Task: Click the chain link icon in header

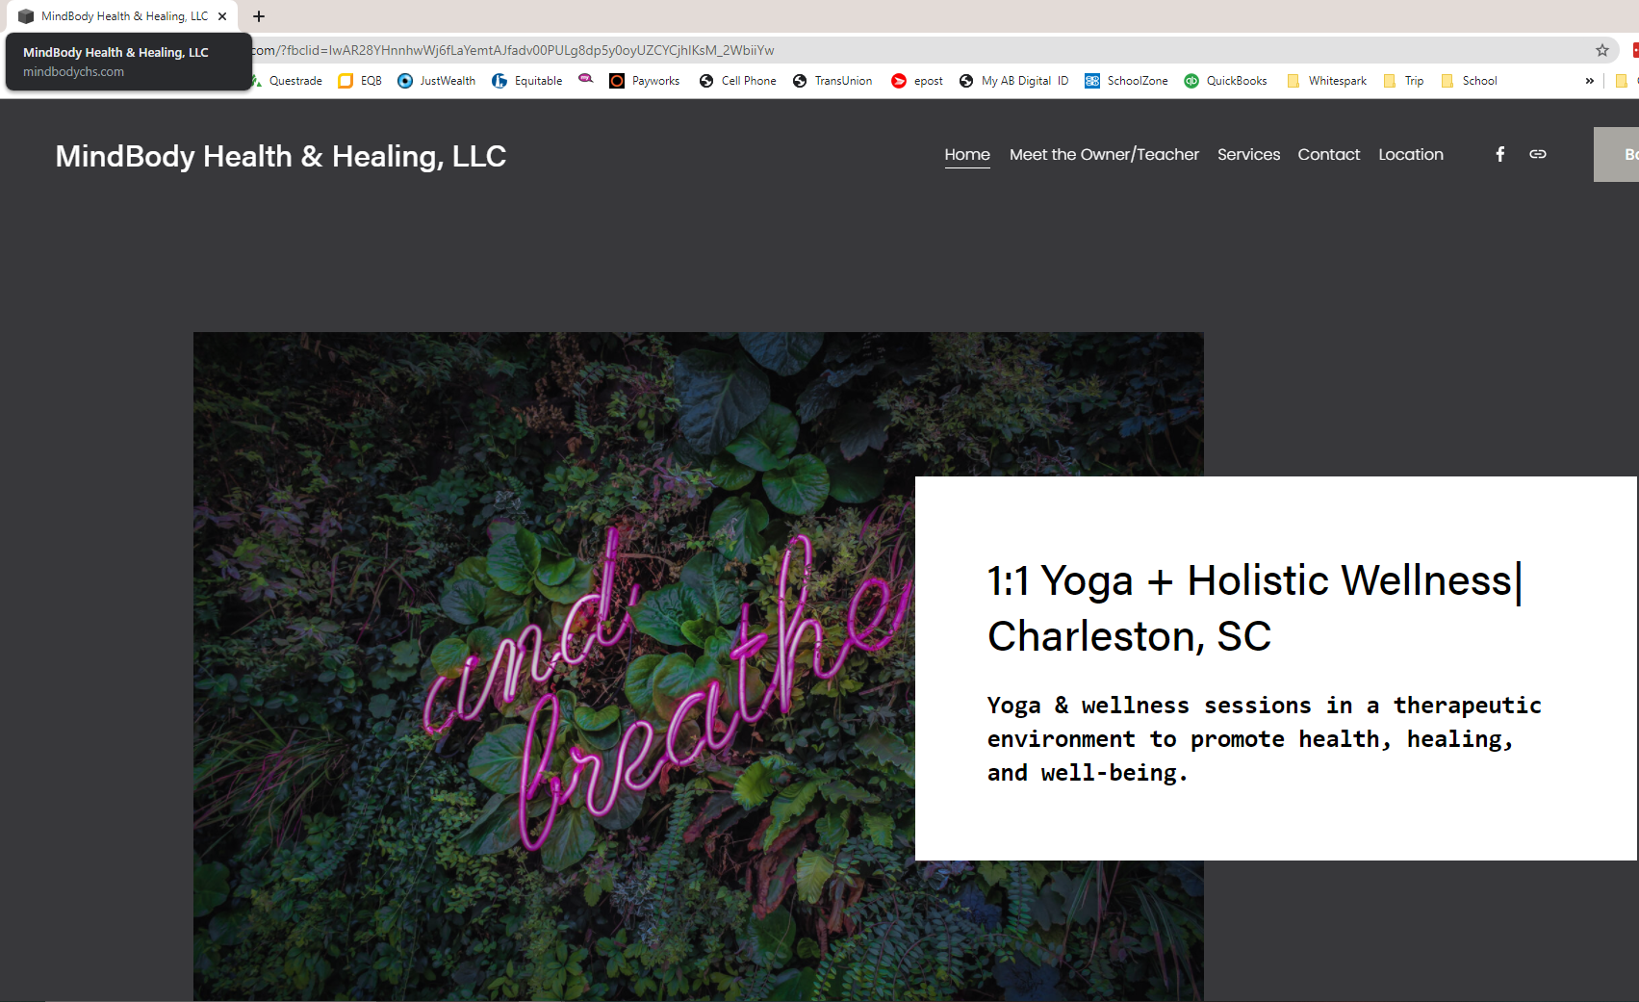Action: [1538, 154]
